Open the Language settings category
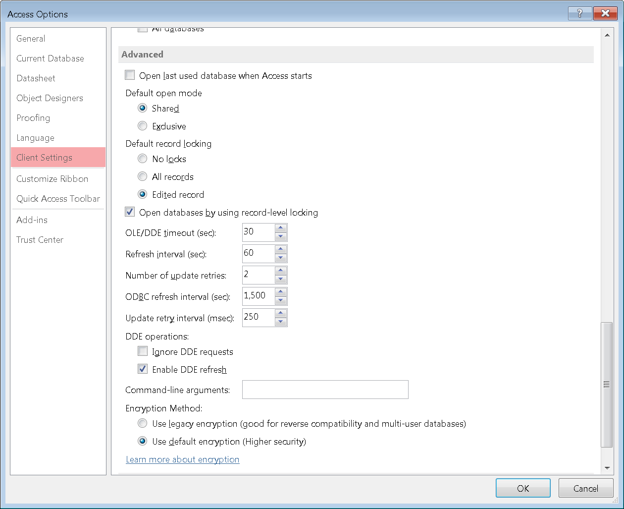 tap(58, 138)
